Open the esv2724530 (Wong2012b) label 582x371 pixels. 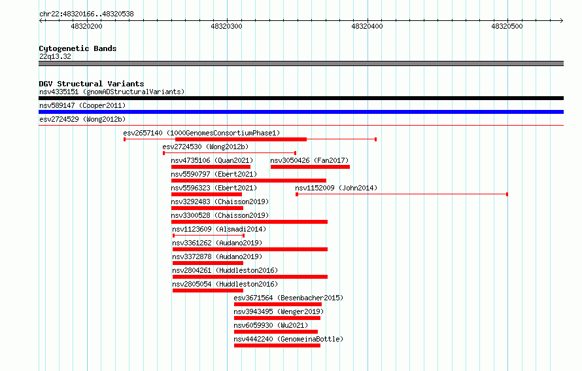click(x=205, y=147)
